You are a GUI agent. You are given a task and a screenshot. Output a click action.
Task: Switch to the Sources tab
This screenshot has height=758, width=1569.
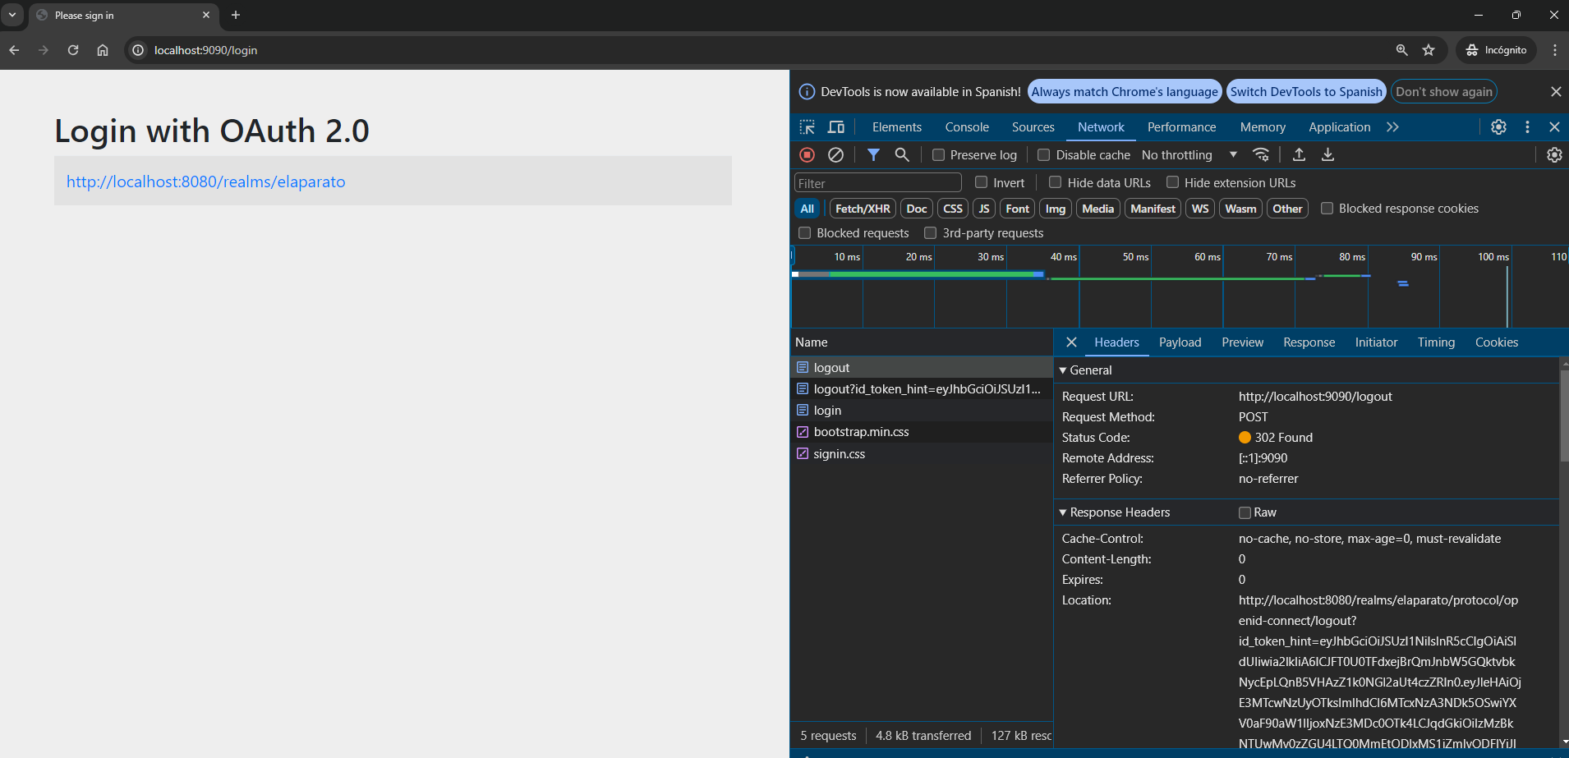[x=1033, y=127]
